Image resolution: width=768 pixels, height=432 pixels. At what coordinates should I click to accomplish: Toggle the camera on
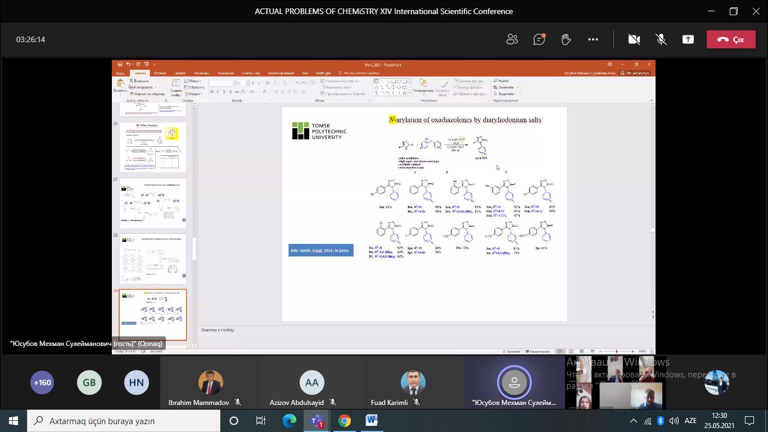634,39
